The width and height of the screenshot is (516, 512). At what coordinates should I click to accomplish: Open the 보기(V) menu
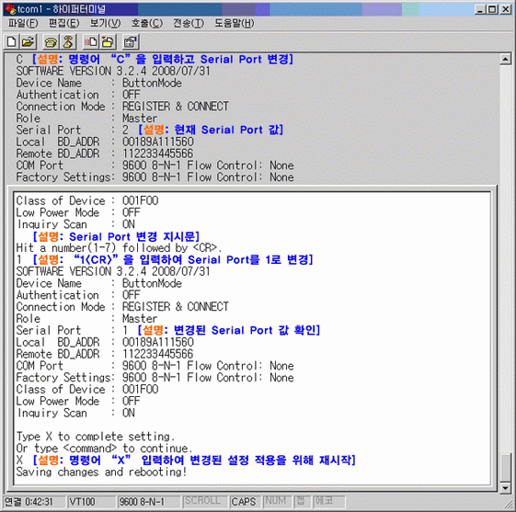tap(105, 23)
